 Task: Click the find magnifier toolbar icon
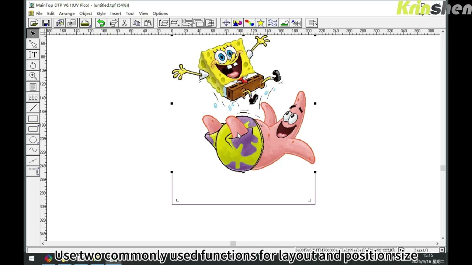coord(312,23)
